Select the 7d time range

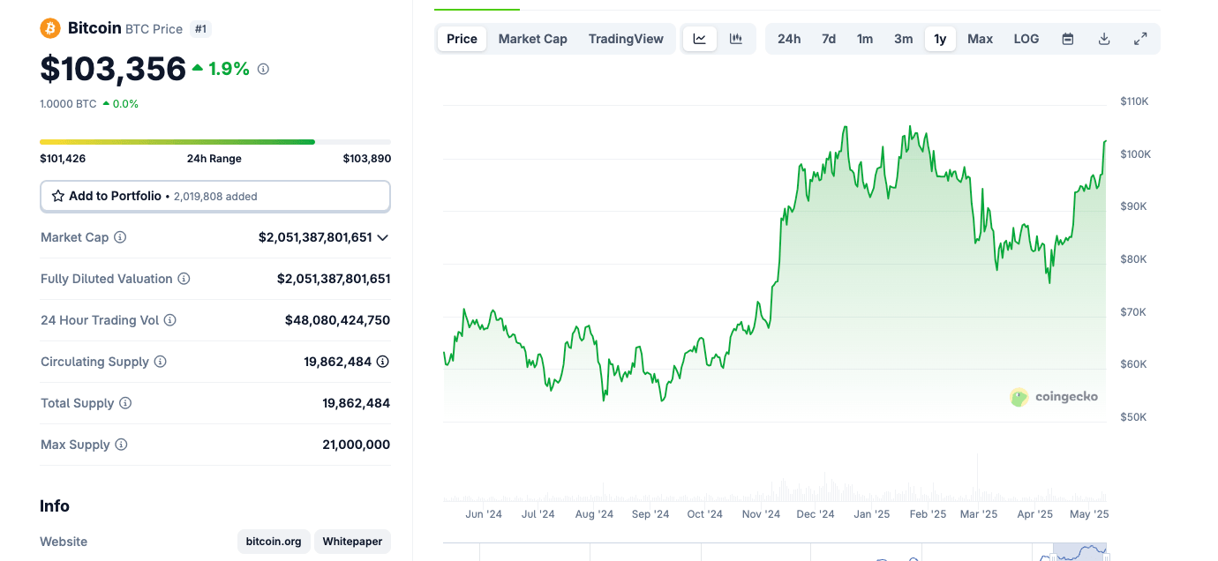[829, 39]
